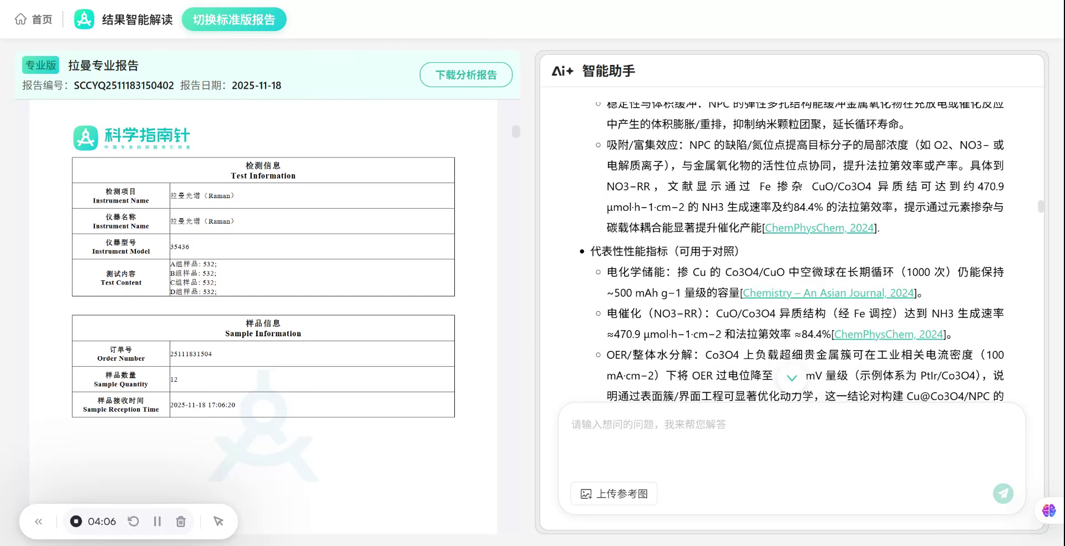
Task: Select the cursor pointer icon in recording bar
Action: (218, 521)
